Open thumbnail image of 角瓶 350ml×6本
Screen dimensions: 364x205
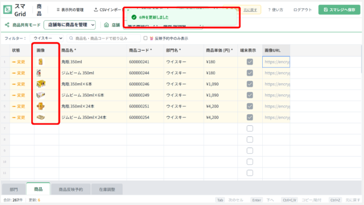click(x=41, y=84)
